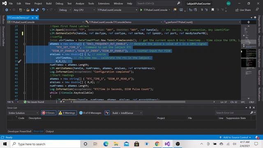263x148 pixels.
Task: Collapse the code region at line 35
Action: (25, 54)
